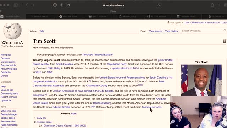Go forward to the next page
Screen dimensions: 227x128
[x=33, y=5]
